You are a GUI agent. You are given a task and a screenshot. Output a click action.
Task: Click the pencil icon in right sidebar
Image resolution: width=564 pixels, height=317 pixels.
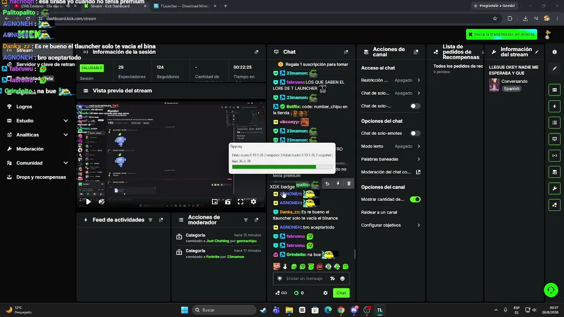[554, 68]
